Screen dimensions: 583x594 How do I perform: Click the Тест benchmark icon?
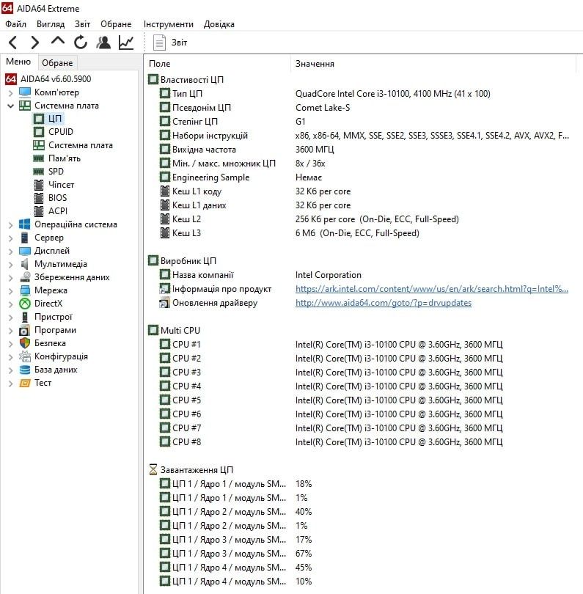pyautogui.click(x=25, y=383)
